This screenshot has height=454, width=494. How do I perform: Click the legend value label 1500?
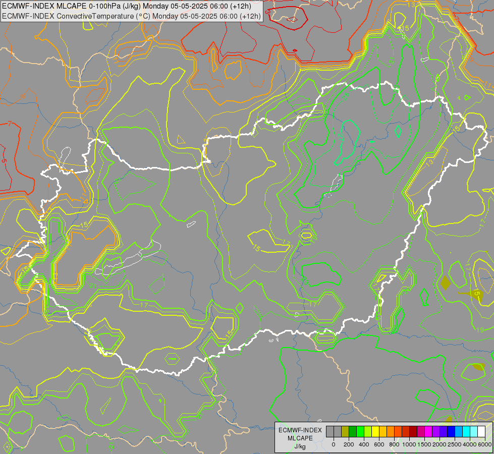tap(424, 444)
